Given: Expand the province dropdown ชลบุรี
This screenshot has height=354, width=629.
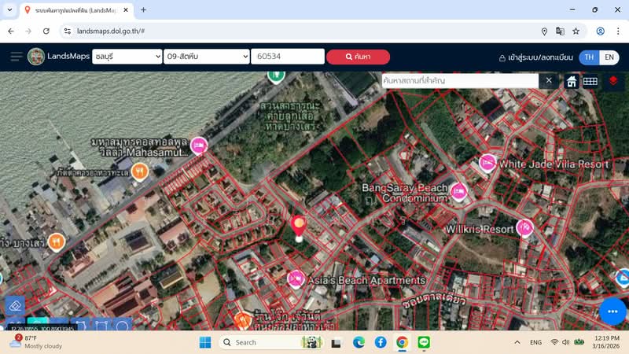Looking at the screenshot, I should [127, 57].
